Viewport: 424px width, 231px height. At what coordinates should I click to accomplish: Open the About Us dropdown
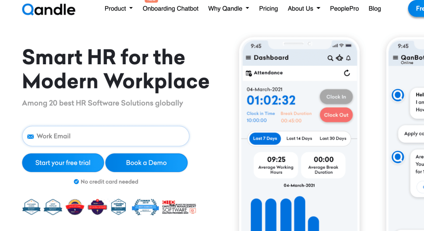(304, 9)
